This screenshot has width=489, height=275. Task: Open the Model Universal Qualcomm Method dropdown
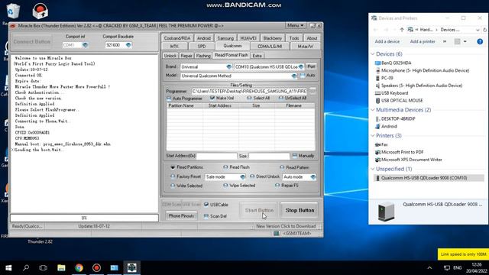(293, 76)
